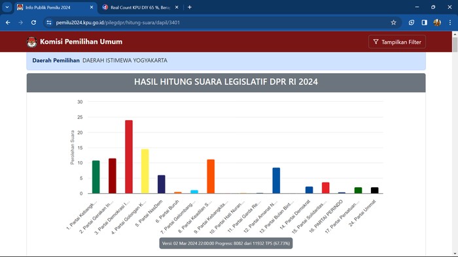Image resolution: width=458 pixels, height=257 pixels.
Task: Click navy Partai NasDem bar
Action: pos(162,184)
